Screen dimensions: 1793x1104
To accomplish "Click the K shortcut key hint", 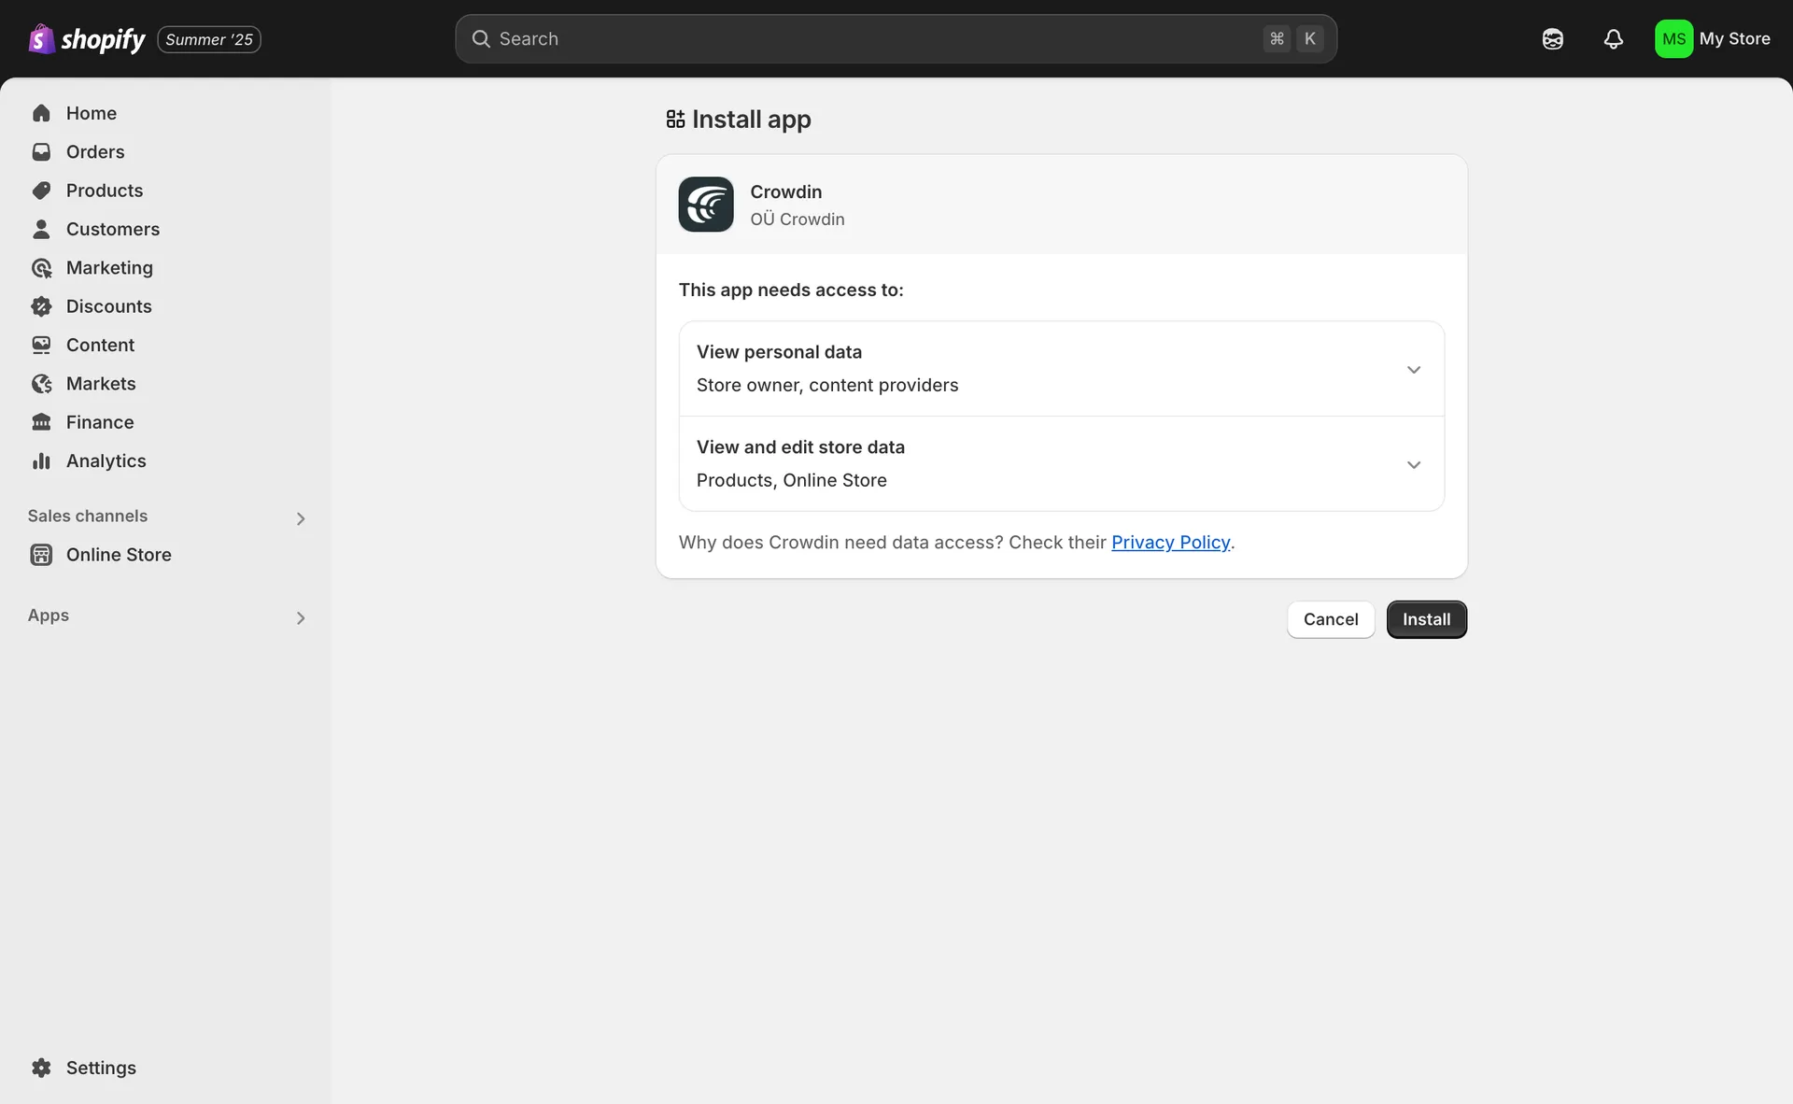I will click(x=1310, y=38).
